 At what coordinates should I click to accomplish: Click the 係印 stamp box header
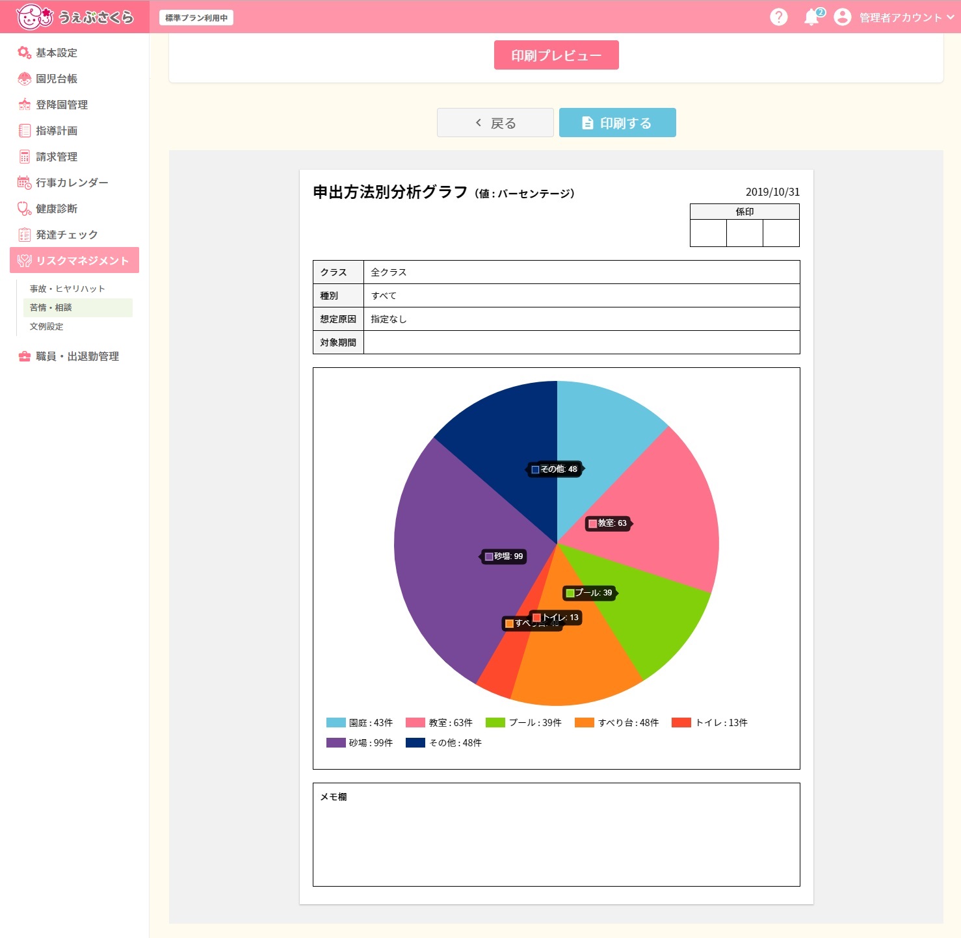744,212
